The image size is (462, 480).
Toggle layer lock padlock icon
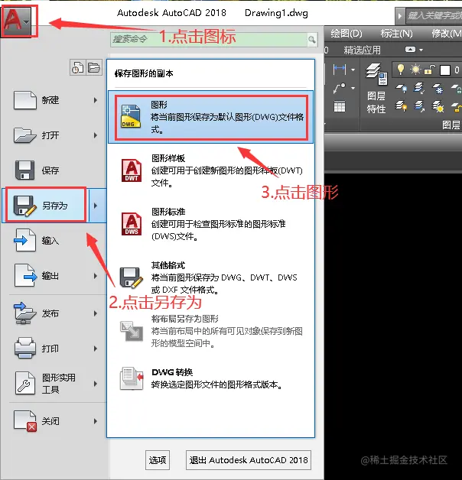(x=430, y=70)
